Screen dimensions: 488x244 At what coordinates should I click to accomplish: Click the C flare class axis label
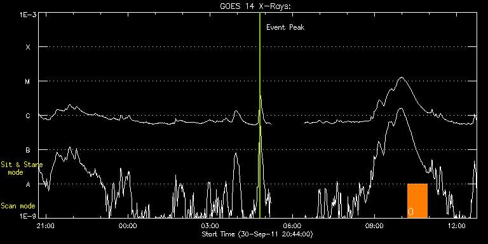click(28, 116)
